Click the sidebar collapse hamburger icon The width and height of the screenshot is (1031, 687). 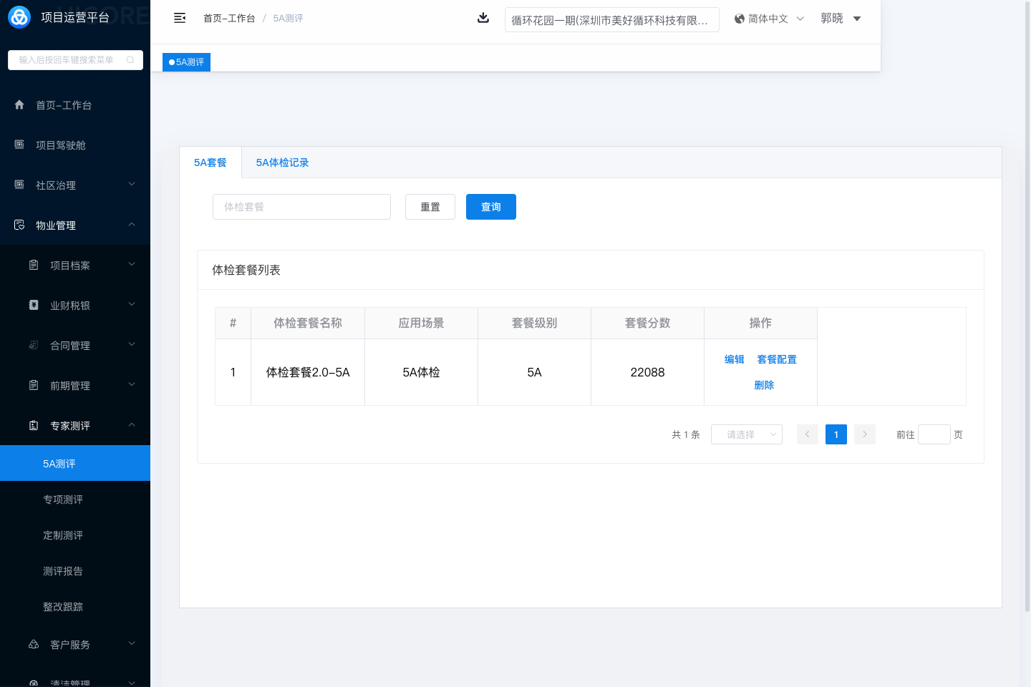[x=180, y=18]
